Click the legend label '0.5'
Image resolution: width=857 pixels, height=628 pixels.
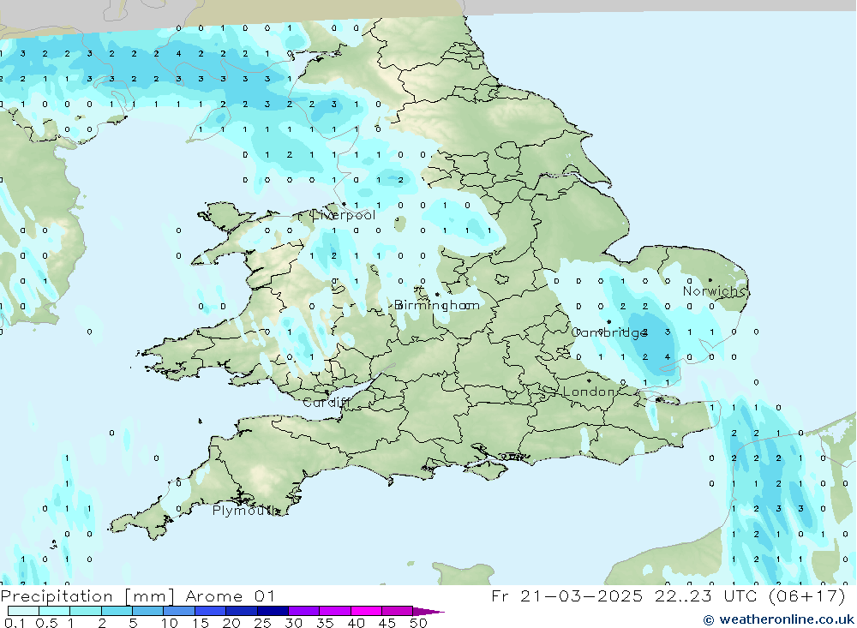[46, 623]
